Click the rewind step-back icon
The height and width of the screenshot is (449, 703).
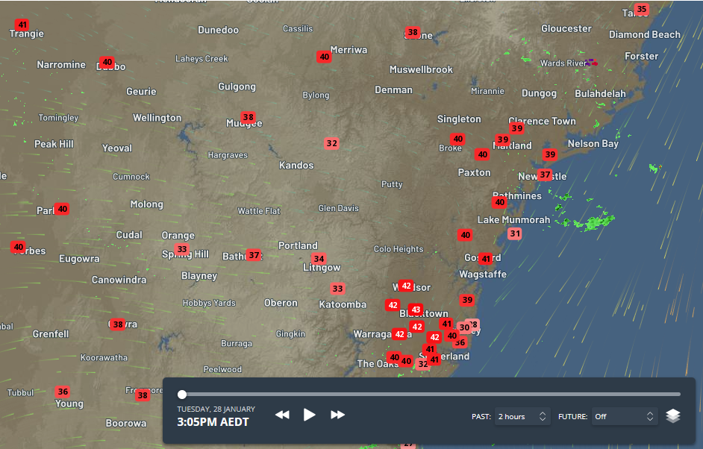(282, 415)
